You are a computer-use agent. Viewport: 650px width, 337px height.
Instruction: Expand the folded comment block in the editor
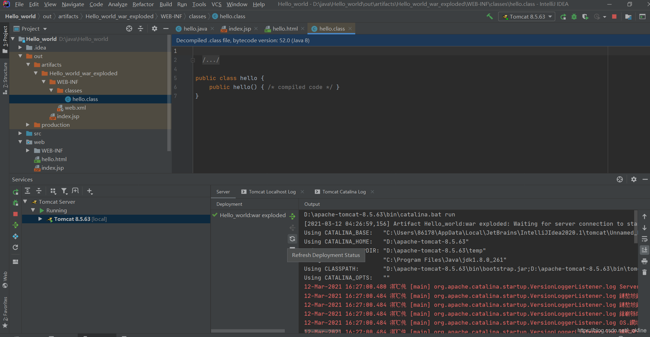(193, 60)
